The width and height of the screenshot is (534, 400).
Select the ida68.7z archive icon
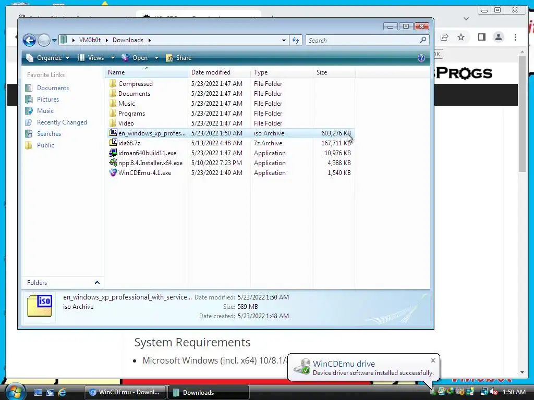[x=113, y=143]
